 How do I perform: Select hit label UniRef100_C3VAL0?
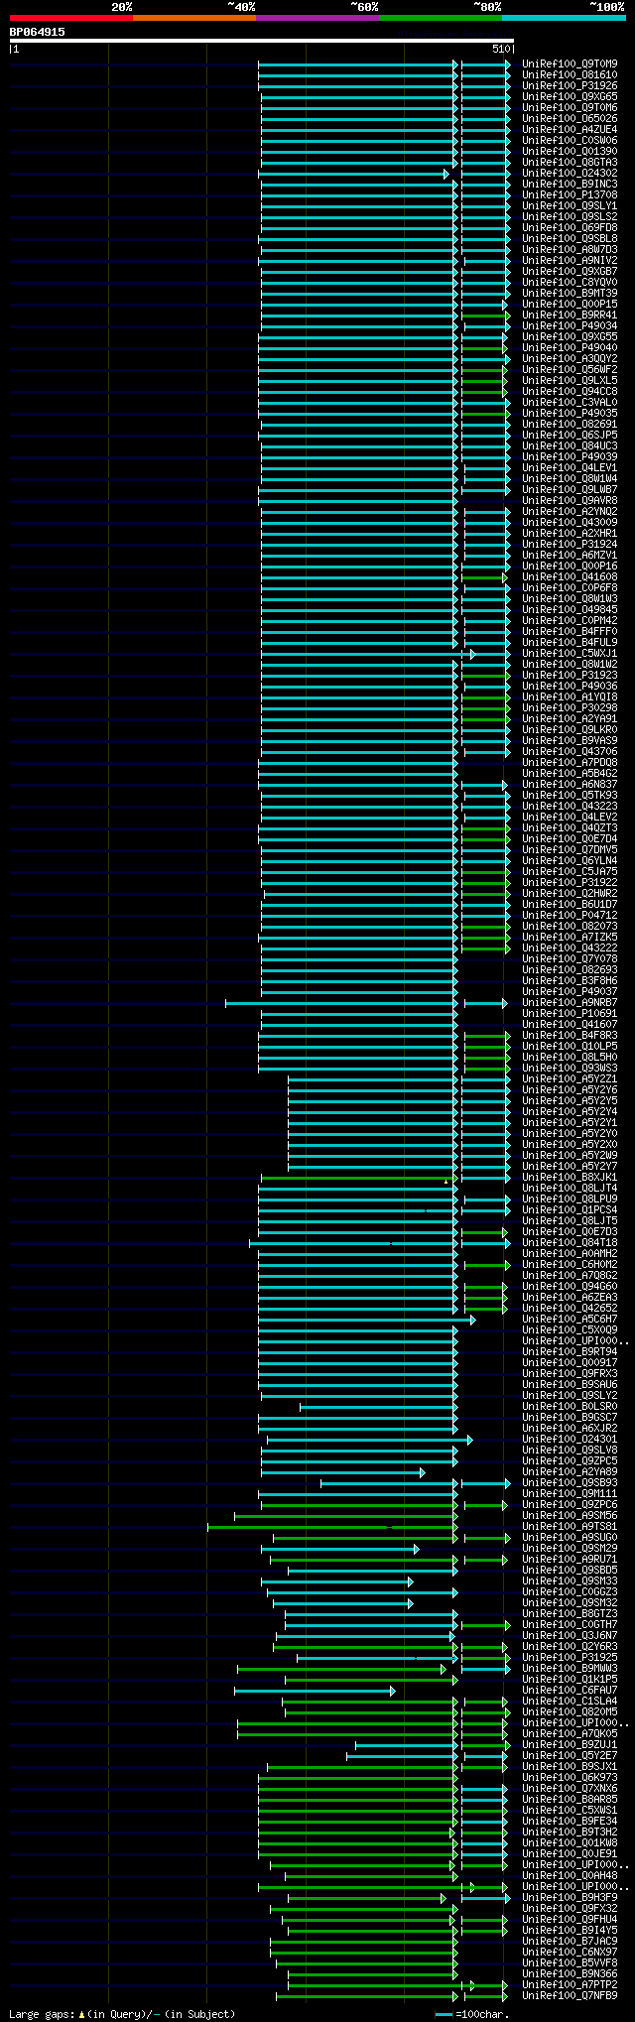tap(570, 402)
